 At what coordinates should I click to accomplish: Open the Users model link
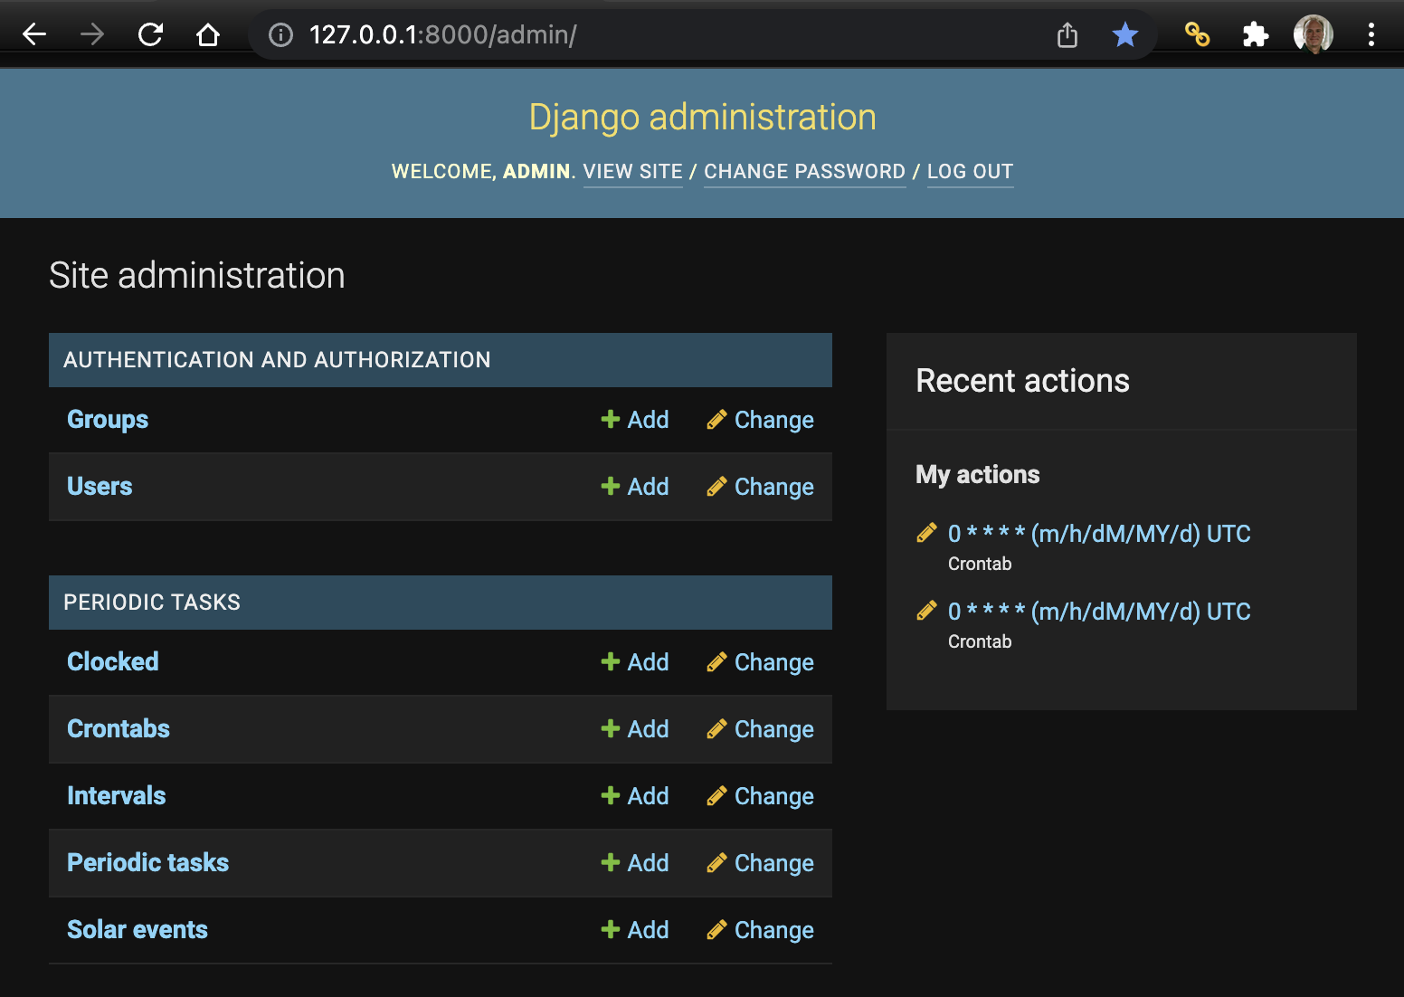[100, 486]
